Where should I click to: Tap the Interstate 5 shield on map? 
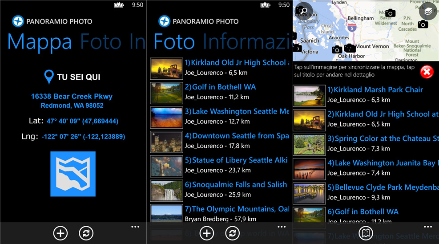[352, 28]
